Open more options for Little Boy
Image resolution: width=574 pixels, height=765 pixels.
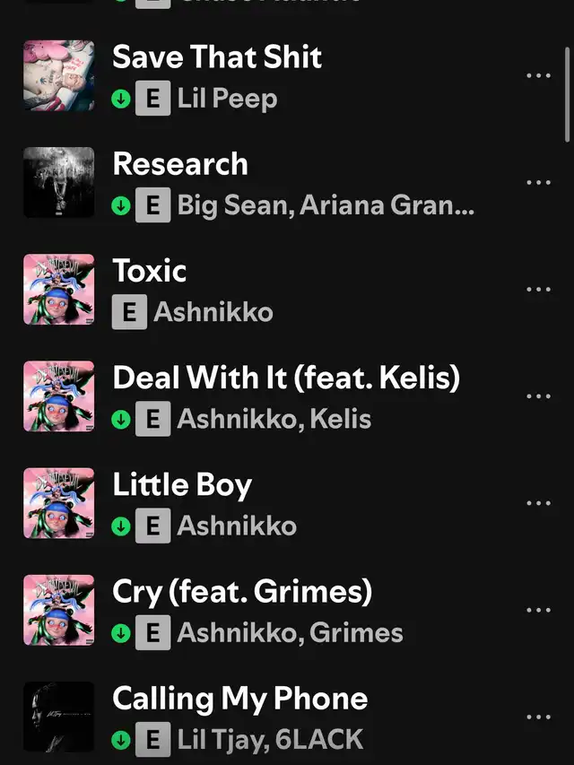tap(538, 503)
